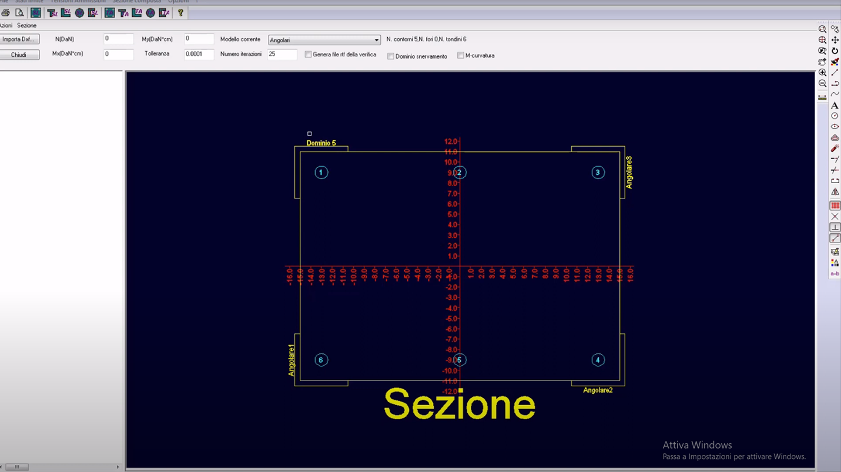Open the paint brush color tool

tap(835, 62)
